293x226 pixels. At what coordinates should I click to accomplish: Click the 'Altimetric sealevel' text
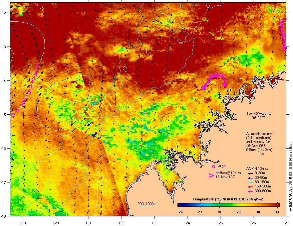pos(260,134)
